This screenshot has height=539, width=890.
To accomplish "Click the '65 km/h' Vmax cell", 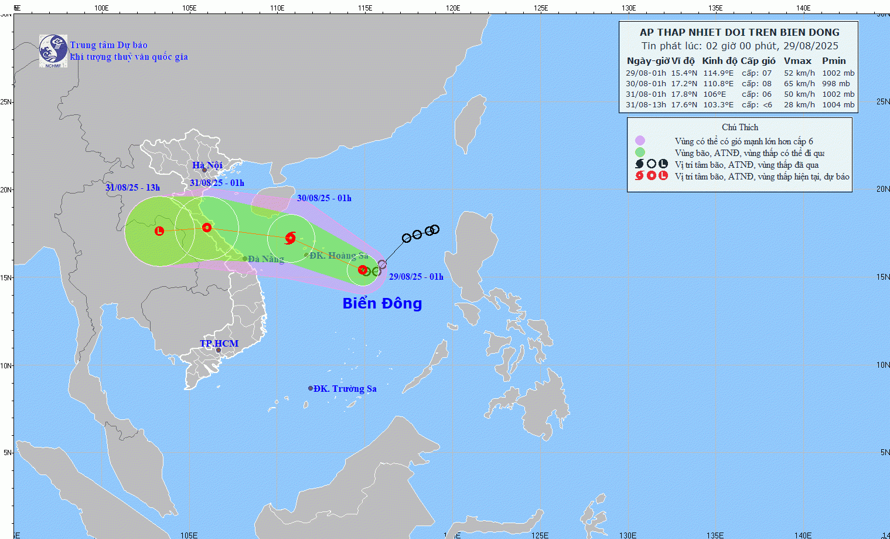I will coord(800,84).
